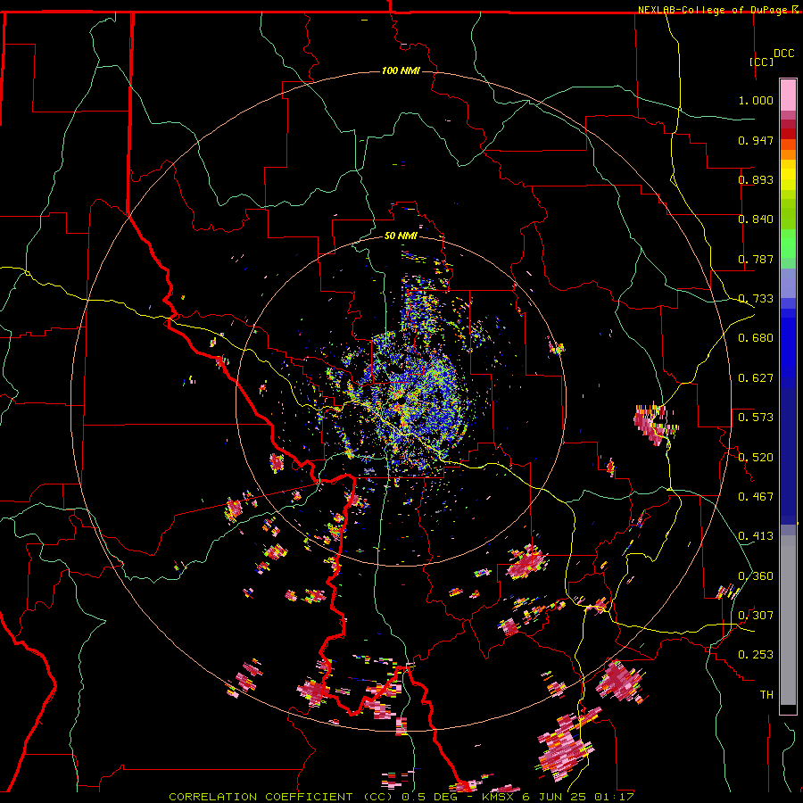Click the 50 NMI range ring label
803x803 pixels.
tap(401, 236)
